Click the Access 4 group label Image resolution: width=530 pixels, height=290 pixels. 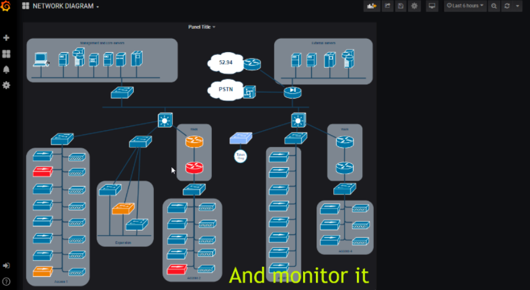tap(345, 251)
